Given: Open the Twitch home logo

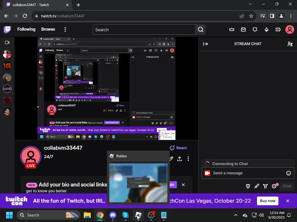Looking at the screenshot, I should click(x=7, y=29).
